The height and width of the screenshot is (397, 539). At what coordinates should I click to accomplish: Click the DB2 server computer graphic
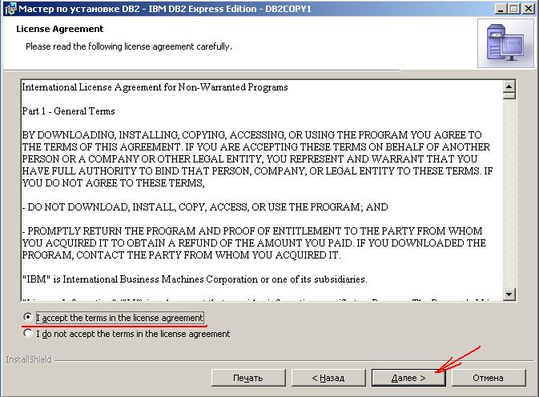(x=505, y=43)
